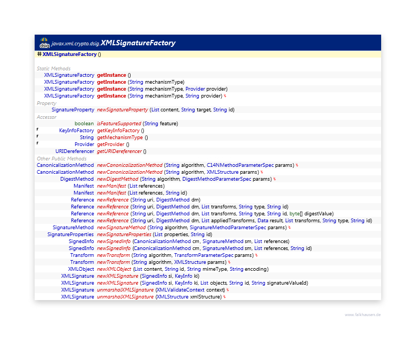Select the newXMLObject method name
The width and height of the screenshot is (411, 339).
pos(114,269)
